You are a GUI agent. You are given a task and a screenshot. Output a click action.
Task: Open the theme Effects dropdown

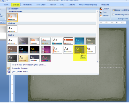(x=104, y=16)
